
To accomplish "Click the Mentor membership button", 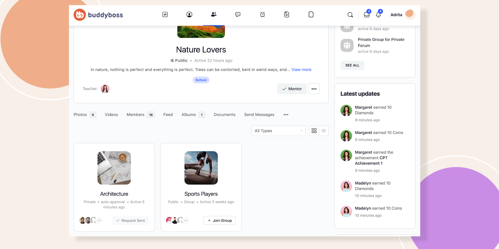I will click(292, 89).
